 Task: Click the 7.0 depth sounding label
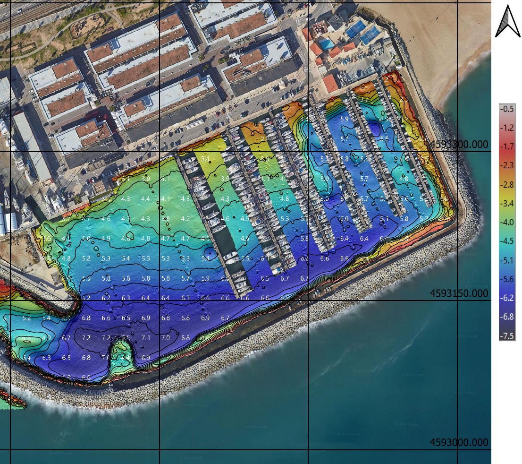click(x=166, y=338)
